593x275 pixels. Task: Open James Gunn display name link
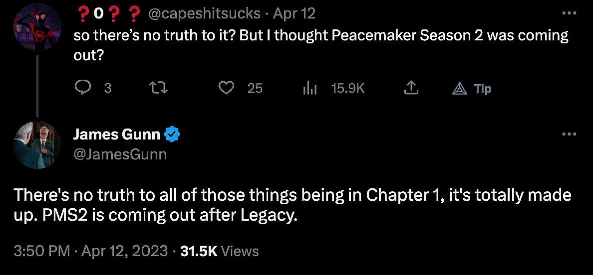(117, 135)
